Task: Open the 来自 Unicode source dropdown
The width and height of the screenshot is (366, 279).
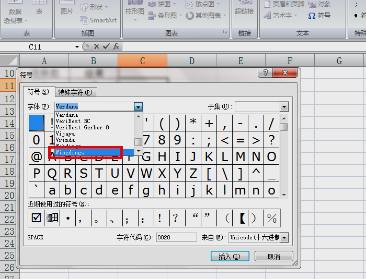Action: (284, 238)
